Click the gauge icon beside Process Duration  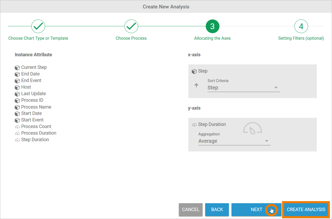click(x=17, y=133)
